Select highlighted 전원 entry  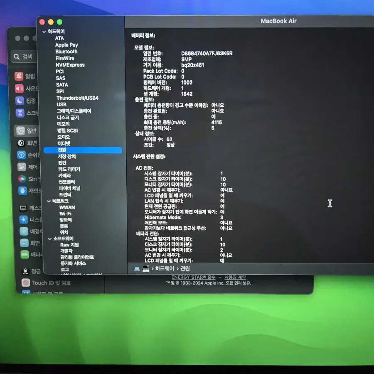tap(83, 150)
